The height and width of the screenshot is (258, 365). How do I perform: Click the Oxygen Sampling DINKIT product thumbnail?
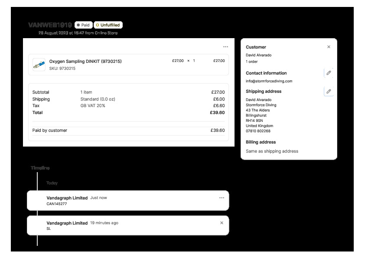[39, 65]
